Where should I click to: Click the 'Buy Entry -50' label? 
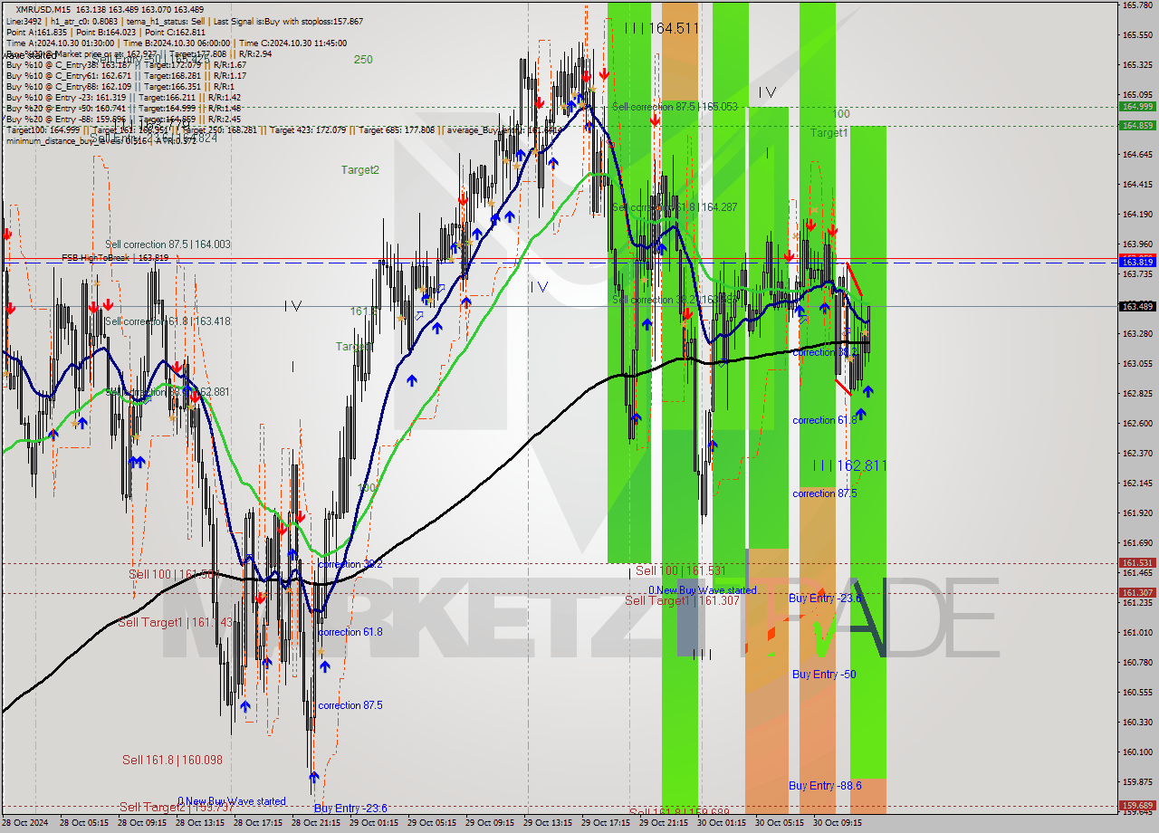pos(824,675)
